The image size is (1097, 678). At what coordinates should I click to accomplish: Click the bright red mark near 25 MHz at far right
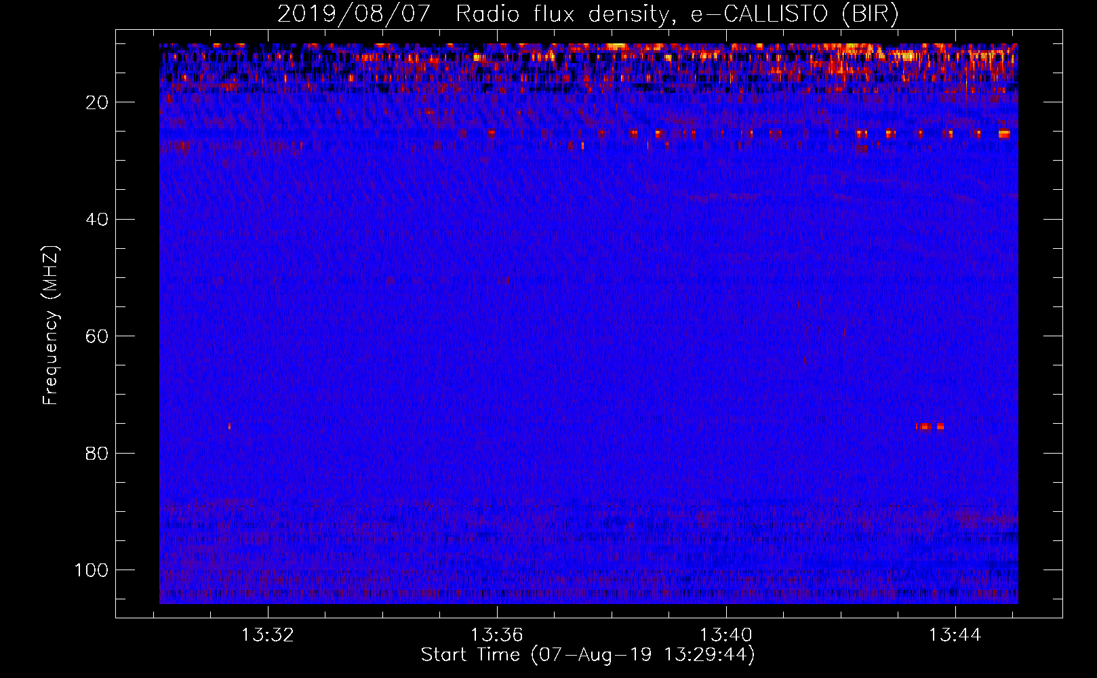click(x=1004, y=134)
